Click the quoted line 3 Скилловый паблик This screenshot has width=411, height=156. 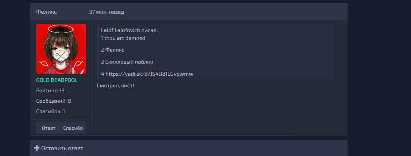(x=127, y=62)
